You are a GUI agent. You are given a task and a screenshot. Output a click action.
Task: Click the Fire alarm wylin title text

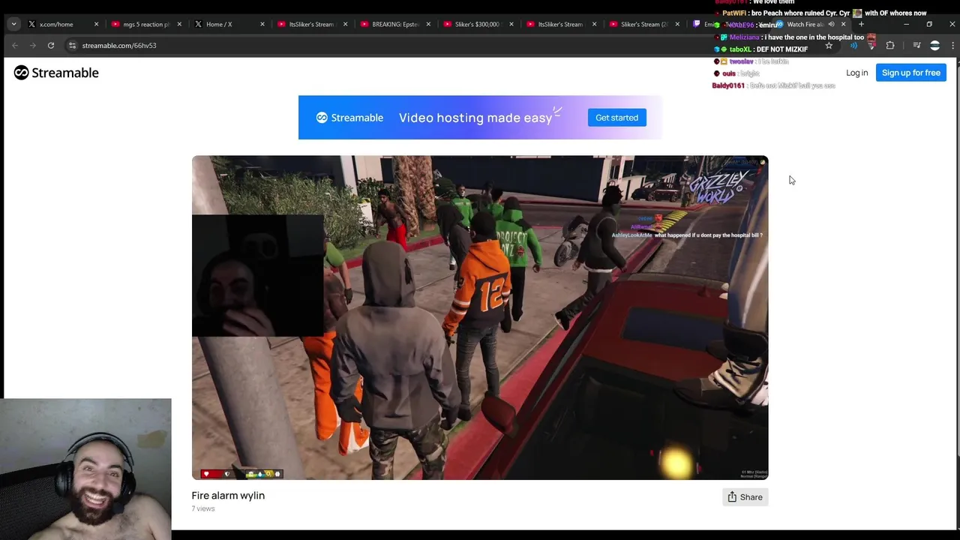(228, 496)
